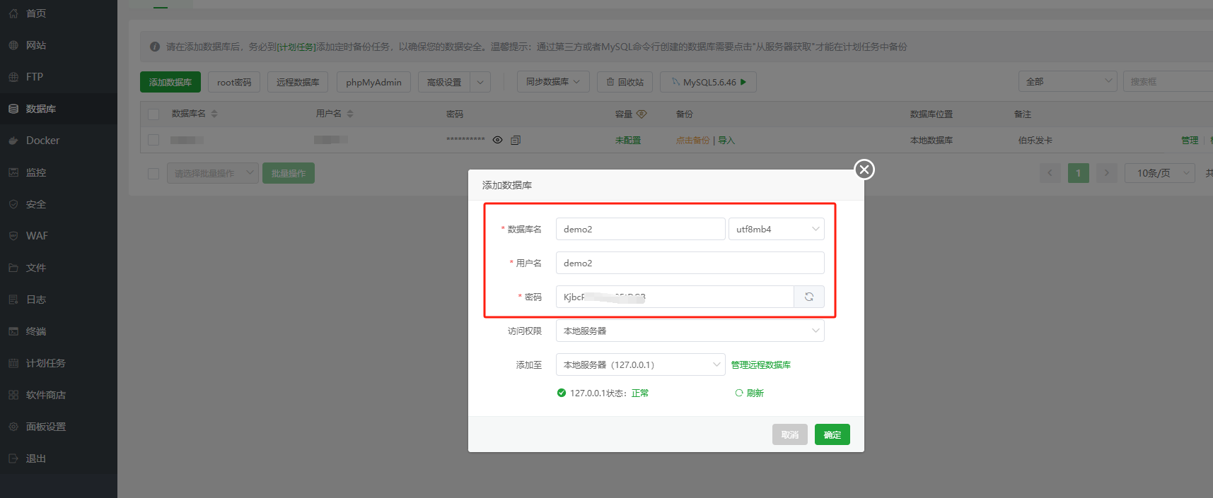Click the green 确定 confirm button
Viewport: 1213px width, 498px height.
coord(832,434)
